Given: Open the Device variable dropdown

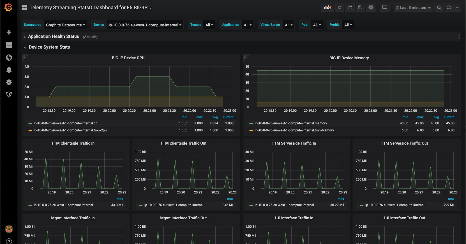Looking at the screenshot, I should pyautogui.click(x=145, y=25).
